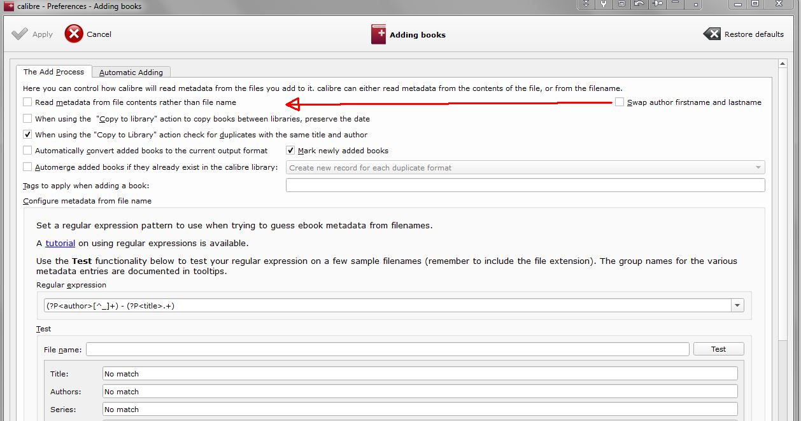Click the Title result field

pyautogui.click(x=420, y=374)
